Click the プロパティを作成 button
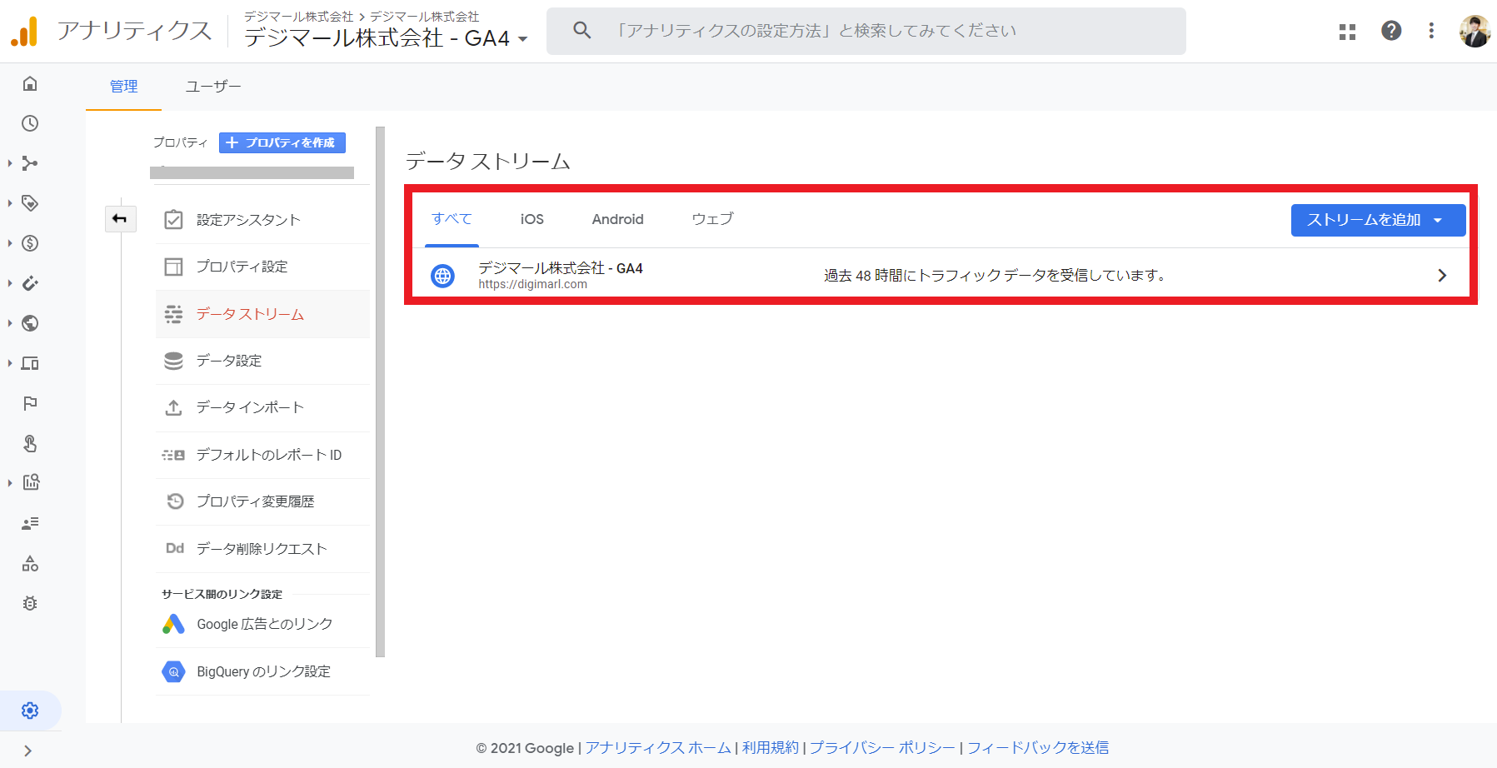 282,142
